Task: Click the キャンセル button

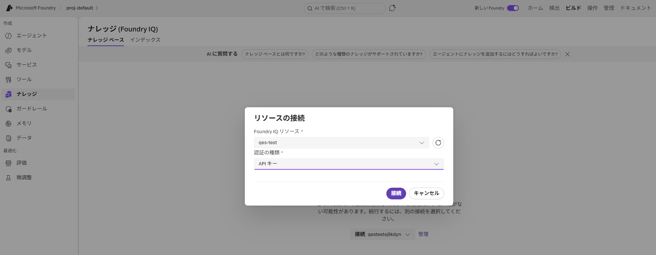Action: click(x=427, y=194)
